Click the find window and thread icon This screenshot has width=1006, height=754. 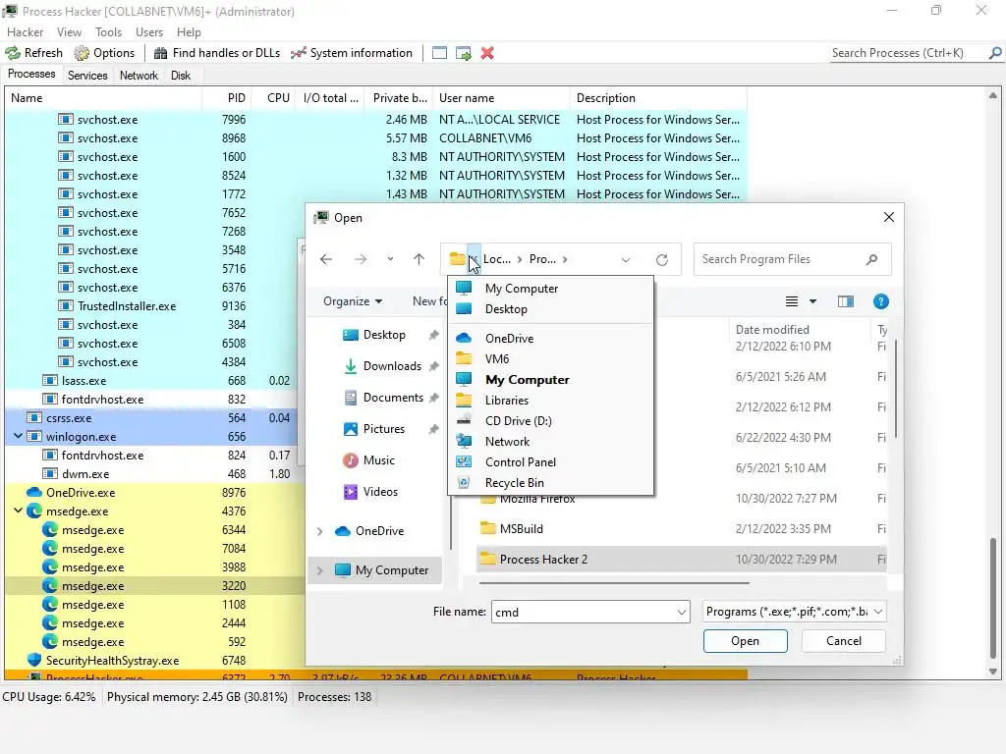click(464, 53)
